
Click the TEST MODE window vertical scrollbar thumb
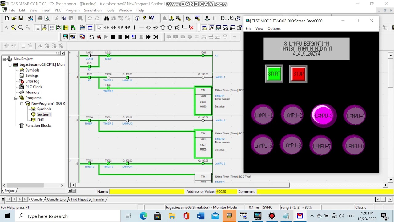coord(391,72)
